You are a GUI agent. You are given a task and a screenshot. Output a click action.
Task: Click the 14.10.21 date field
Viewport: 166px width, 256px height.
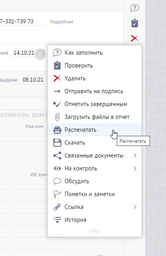24,53
